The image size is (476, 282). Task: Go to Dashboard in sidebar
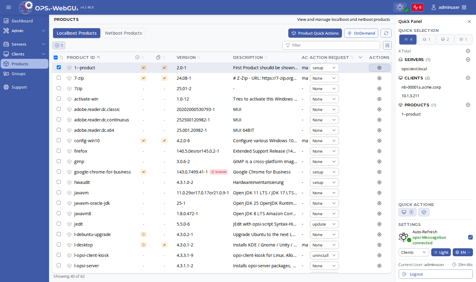tap(25, 21)
